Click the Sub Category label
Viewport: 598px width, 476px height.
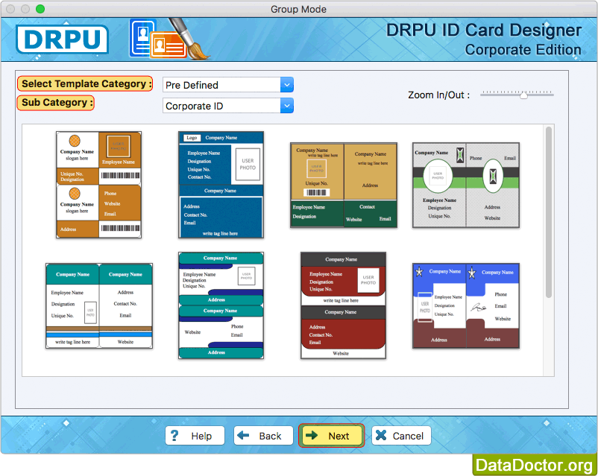click(56, 103)
